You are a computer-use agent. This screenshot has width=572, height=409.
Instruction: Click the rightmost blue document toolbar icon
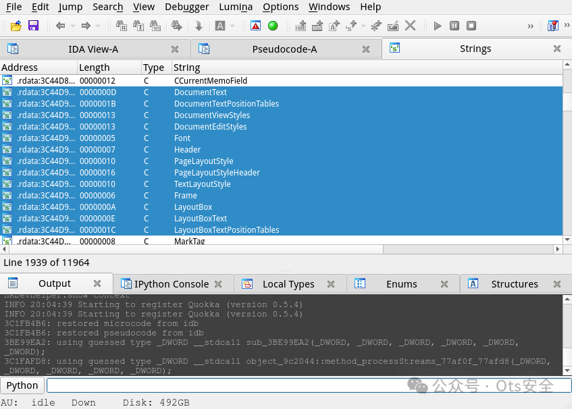553,26
